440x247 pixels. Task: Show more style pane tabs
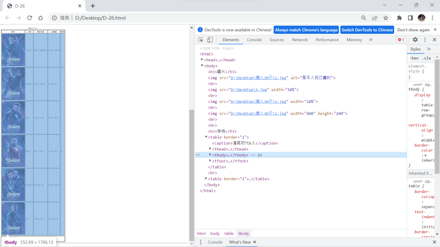point(429,49)
